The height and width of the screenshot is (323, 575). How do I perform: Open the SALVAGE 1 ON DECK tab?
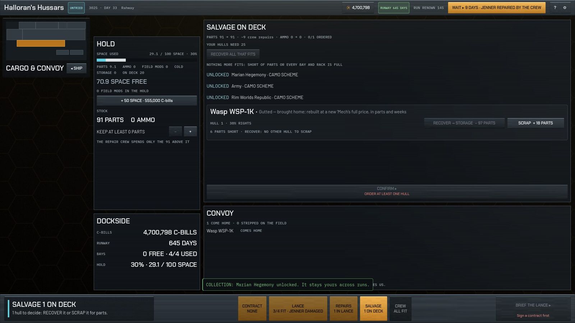click(373, 309)
